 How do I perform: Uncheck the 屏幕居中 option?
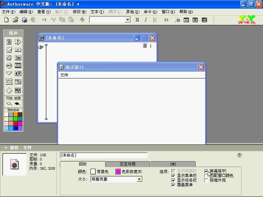point(206,171)
